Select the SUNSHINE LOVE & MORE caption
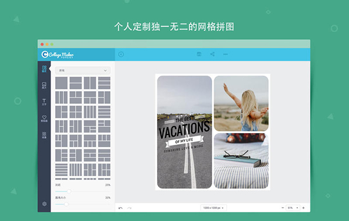The width and height of the screenshot is (349, 221). [x=184, y=148]
